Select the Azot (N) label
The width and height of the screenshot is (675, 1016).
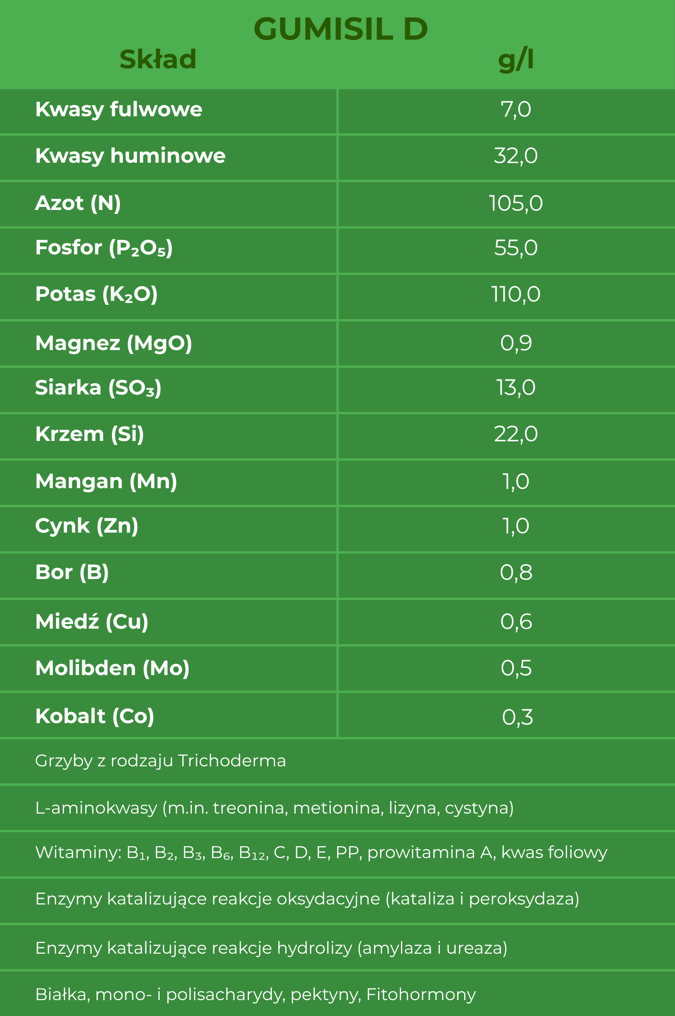[x=78, y=203]
